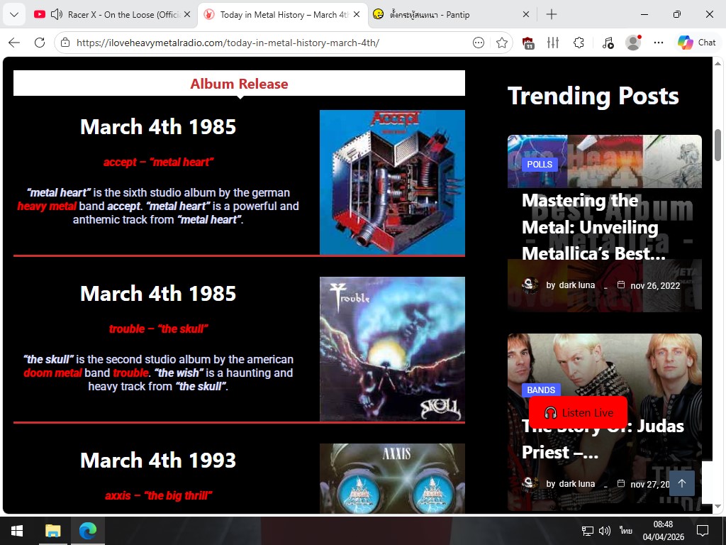Switch the Thai input language indicator
The image size is (726, 545).
(626, 531)
